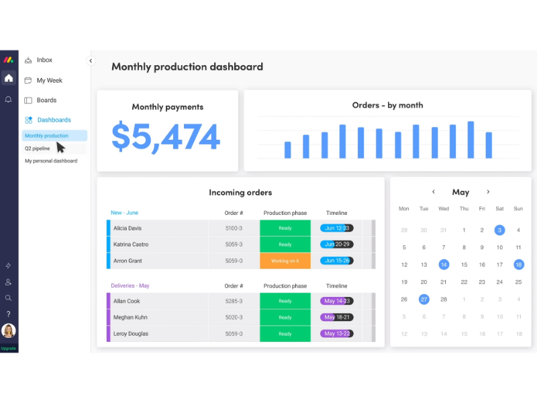Click the Orders - by month title
This screenshot has width=537, height=403.
pyautogui.click(x=388, y=105)
